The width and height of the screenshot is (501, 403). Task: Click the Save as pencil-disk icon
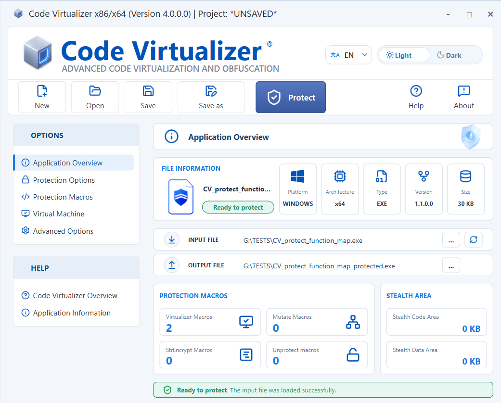pyautogui.click(x=211, y=91)
